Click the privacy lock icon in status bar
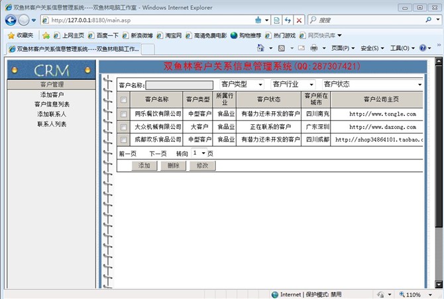The image size is (444, 299). [x=381, y=295]
